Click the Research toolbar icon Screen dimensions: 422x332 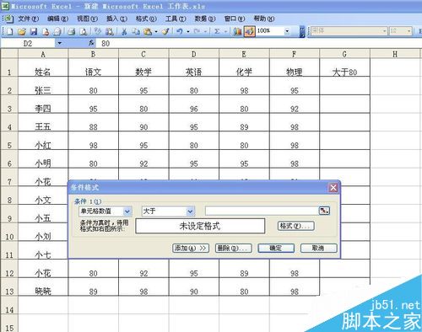[110, 31]
